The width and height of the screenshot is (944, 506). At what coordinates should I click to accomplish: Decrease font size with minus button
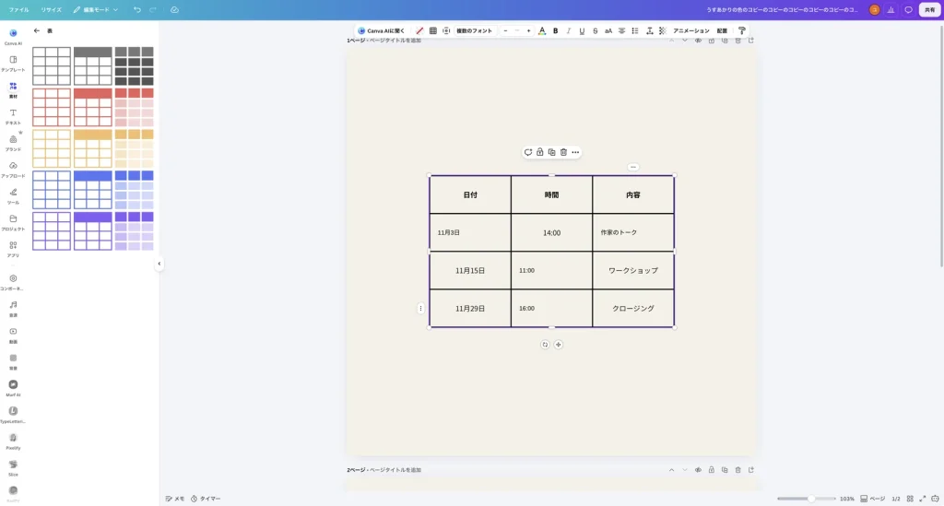(505, 30)
